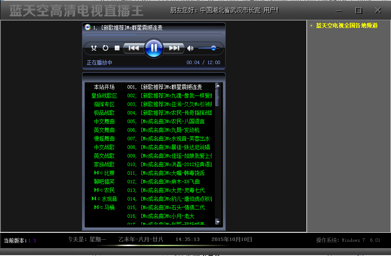Select the 英文舞曲 category

point(104,130)
